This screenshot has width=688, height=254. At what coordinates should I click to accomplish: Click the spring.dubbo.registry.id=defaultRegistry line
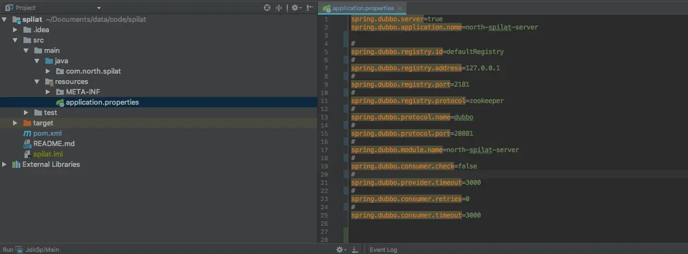point(427,52)
